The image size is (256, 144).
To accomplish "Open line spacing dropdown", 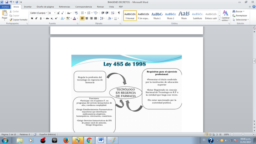I will click(102, 18).
